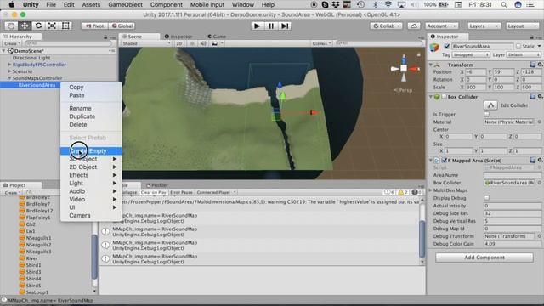Click the RiverSoundArea object cube icon

coord(434,48)
